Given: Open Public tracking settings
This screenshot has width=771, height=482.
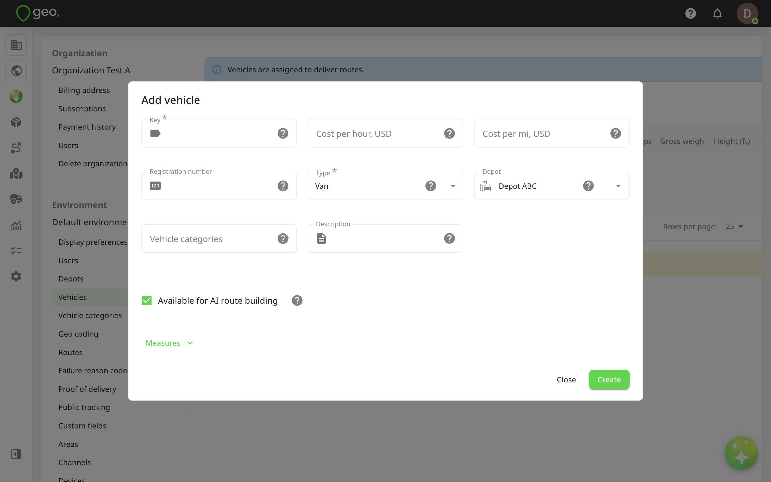Looking at the screenshot, I should (84, 407).
